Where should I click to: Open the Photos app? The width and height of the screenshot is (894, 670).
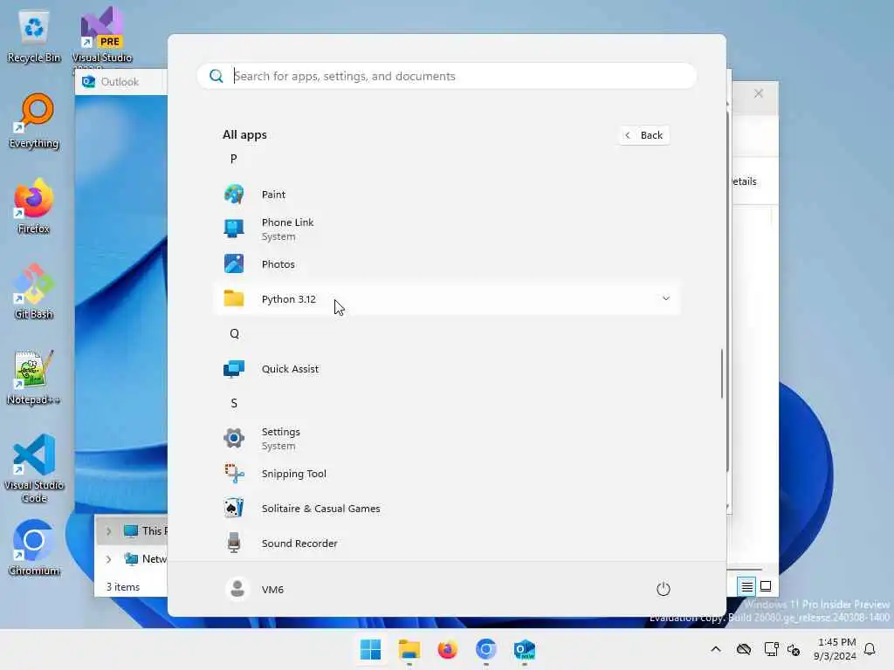(447, 263)
